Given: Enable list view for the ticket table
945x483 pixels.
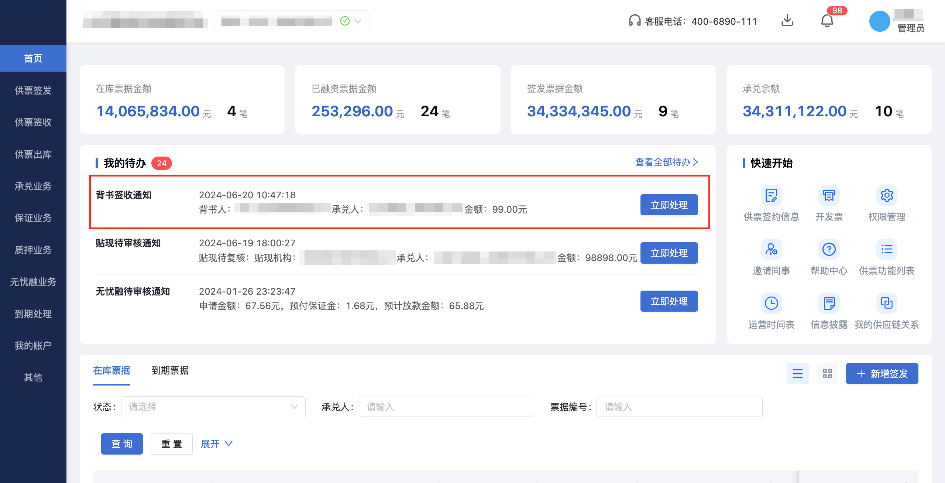Looking at the screenshot, I should coord(798,373).
